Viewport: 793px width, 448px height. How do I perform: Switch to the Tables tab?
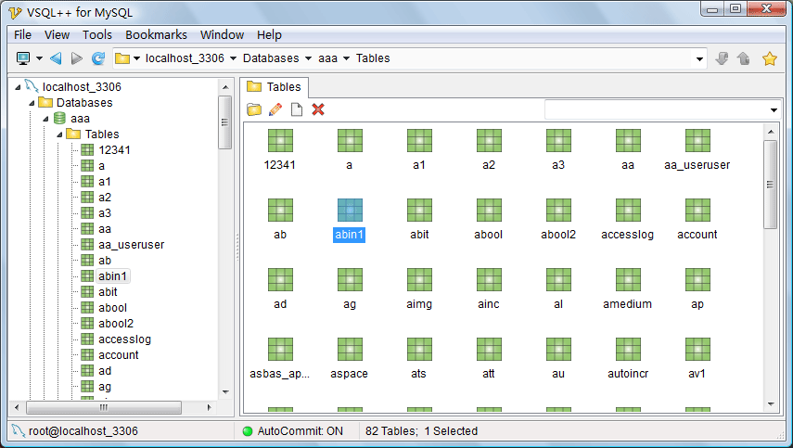pyautogui.click(x=275, y=87)
